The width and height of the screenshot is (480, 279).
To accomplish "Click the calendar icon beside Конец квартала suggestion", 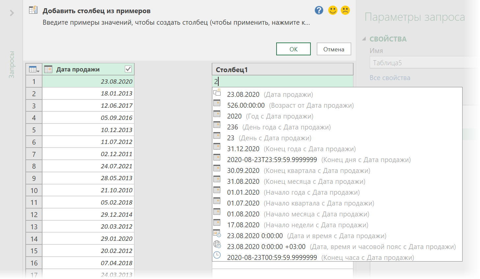I will (217, 168).
